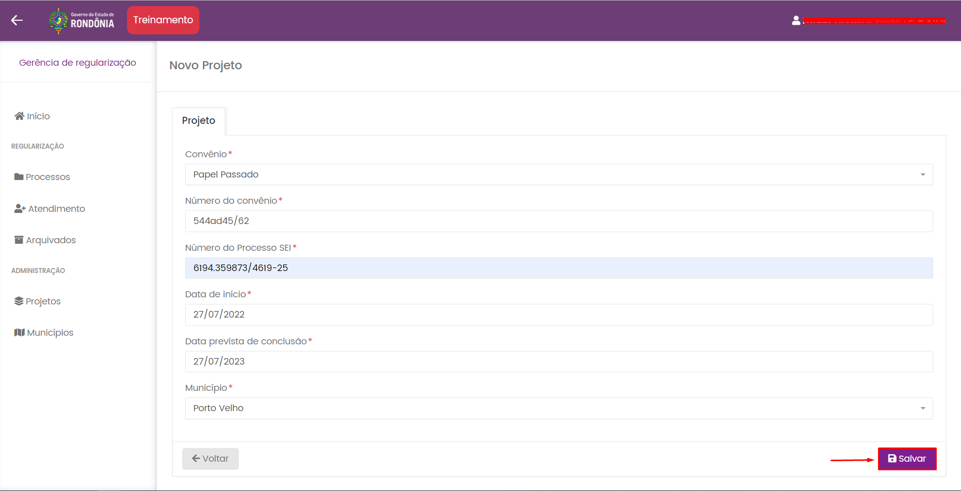The width and height of the screenshot is (961, 491).
Task: Click the Treinamento badge
Action: coord(163,20)
